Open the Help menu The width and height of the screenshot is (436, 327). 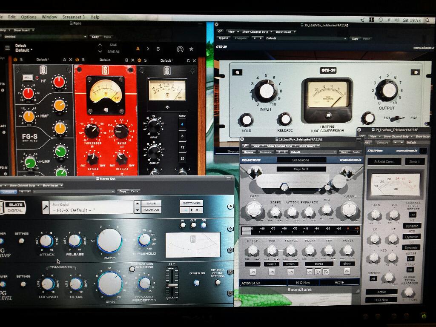[x=95, y=17]
